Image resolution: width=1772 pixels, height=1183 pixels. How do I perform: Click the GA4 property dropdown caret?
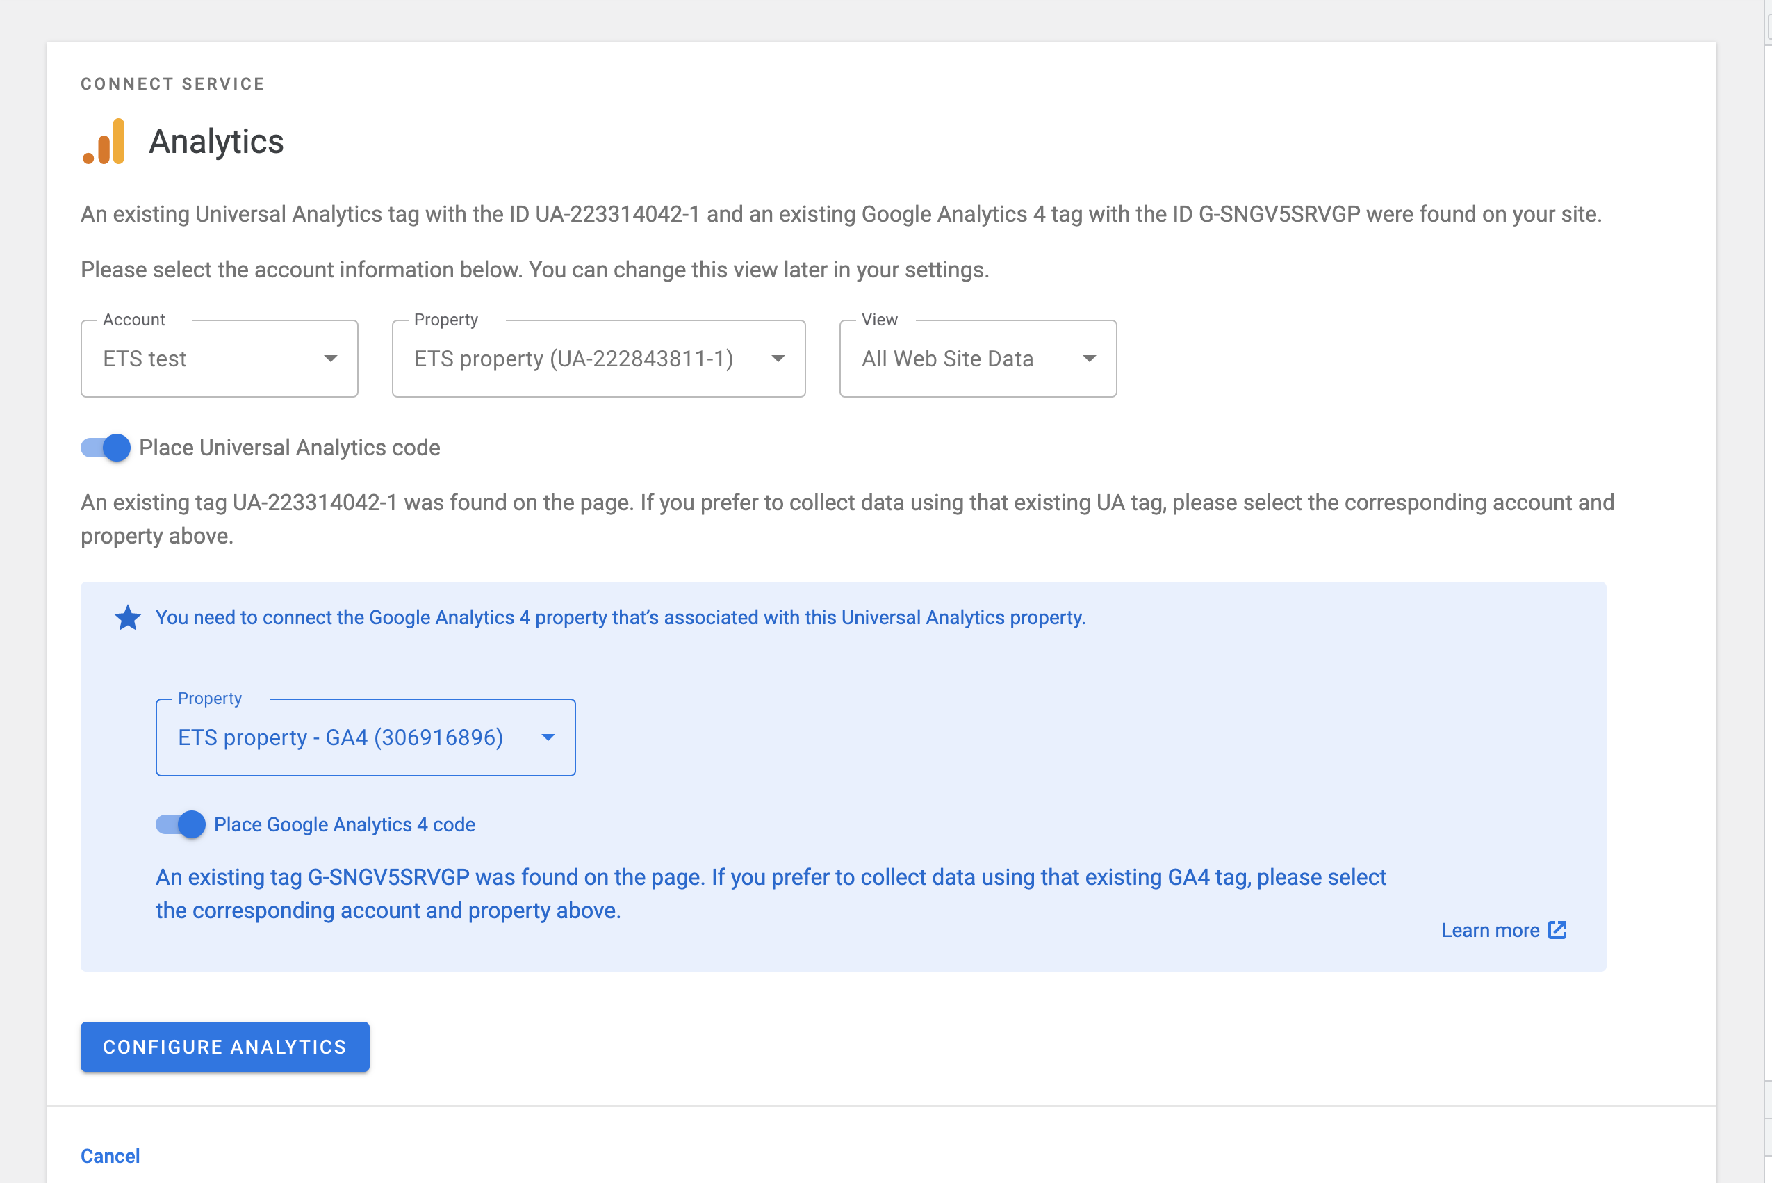(x=548, y=737)
